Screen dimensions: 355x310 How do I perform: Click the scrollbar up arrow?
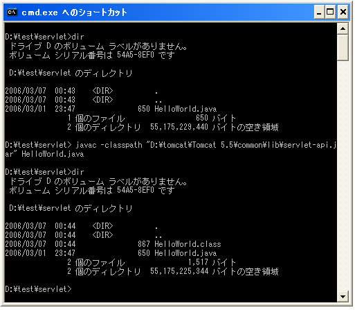[343, 29]
